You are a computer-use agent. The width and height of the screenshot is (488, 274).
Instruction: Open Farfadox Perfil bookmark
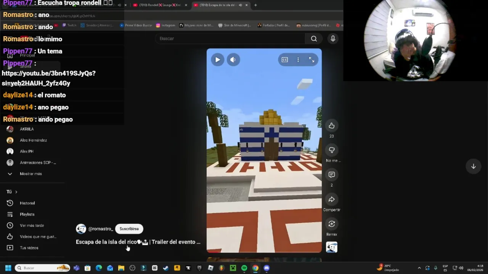pos(274,25)
